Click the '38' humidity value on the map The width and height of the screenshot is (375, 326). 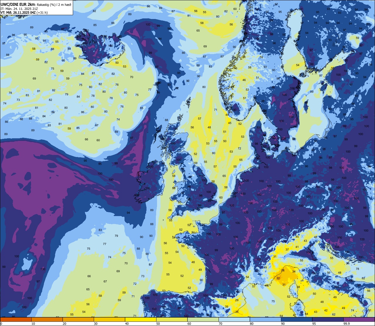point(298,287)
